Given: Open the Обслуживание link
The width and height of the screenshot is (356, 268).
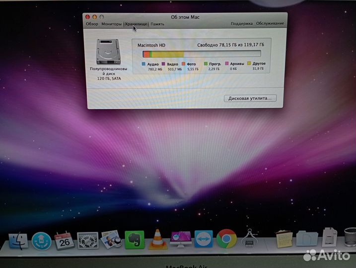Looking at the screenshot, I should point(270,23).
